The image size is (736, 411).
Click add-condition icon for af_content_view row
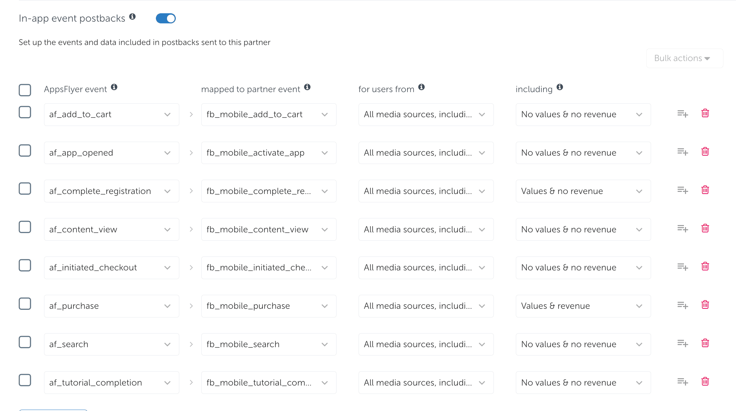point(683,229)
